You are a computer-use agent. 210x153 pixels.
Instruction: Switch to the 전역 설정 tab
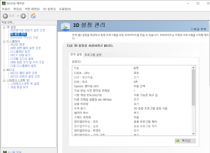coord(76,55)
